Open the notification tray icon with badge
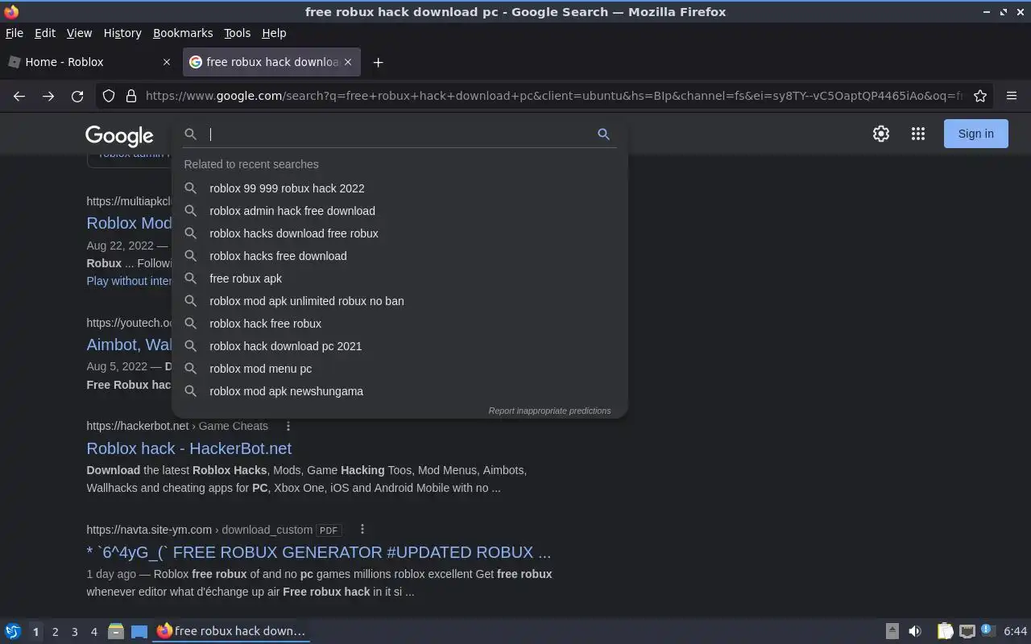 point(988,630)
